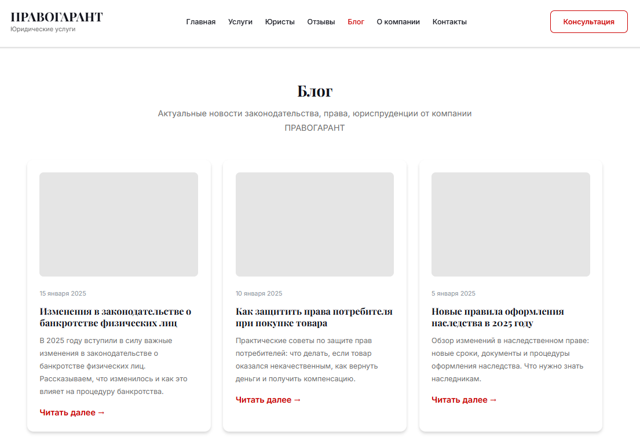Click excerpt starting В 2025 году вступили
Image resolution: width=640 pixels, height=442 pixels.
[114, 366]
